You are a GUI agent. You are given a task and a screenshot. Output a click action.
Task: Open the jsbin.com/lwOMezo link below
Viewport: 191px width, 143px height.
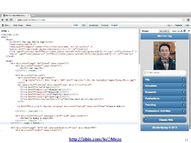[x=95, y=139]
